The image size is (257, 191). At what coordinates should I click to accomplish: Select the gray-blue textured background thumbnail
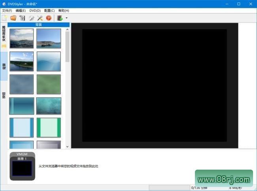pos(21,84)
